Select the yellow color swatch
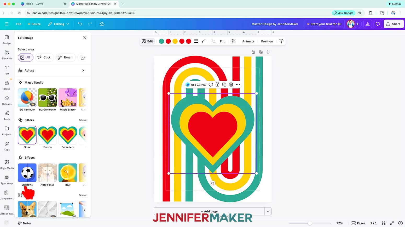This screenshot has width=405, height=227. pyautogui.click(x=175, y=41)
